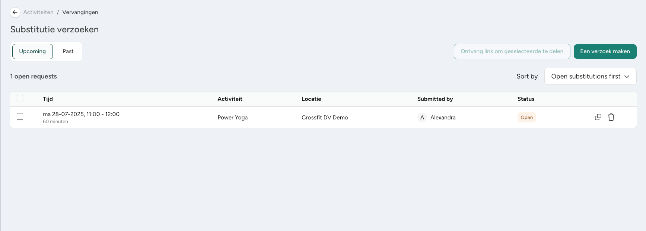Viewport: 646px width, 231px height.
Task: Click the Crossfit DV Demo location cell
Action: [325, 118]
